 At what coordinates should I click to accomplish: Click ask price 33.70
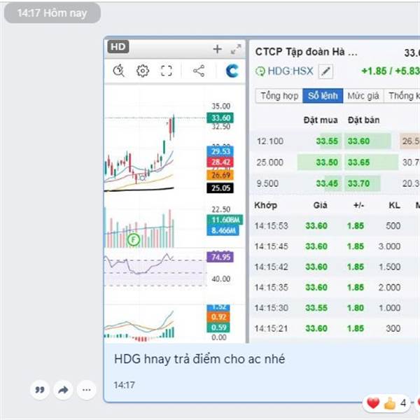click(x=358, y=183)
